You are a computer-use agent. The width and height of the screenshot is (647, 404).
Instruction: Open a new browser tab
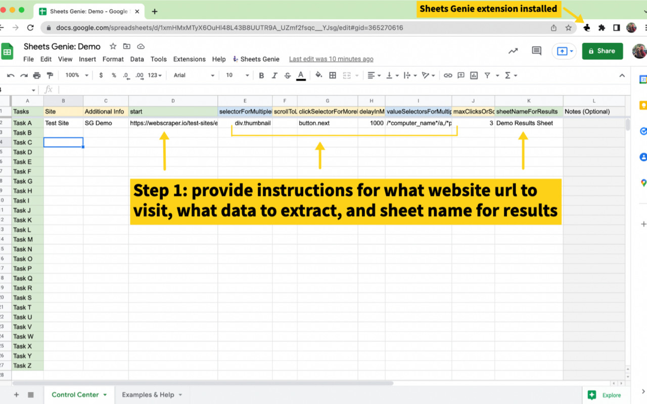tap(155, 11)
